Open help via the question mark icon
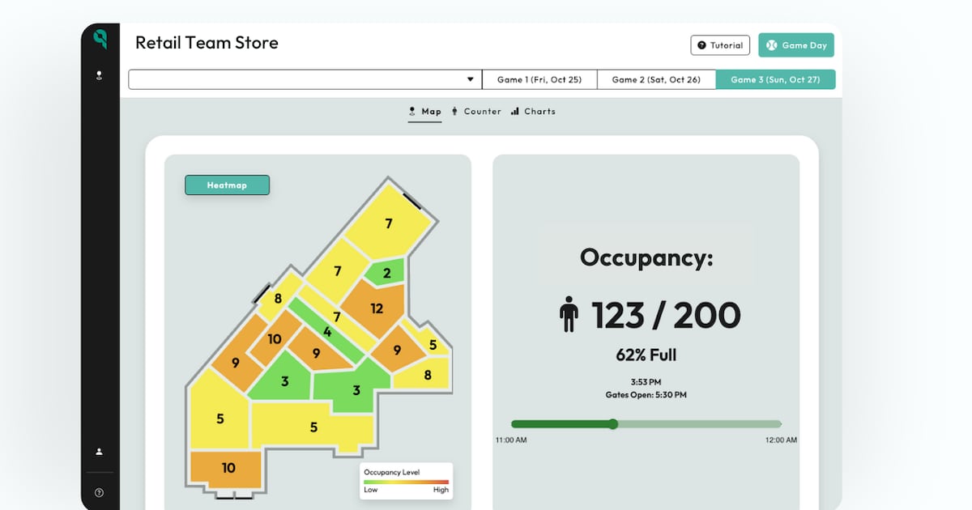972x510 pixels. point(99,491)
